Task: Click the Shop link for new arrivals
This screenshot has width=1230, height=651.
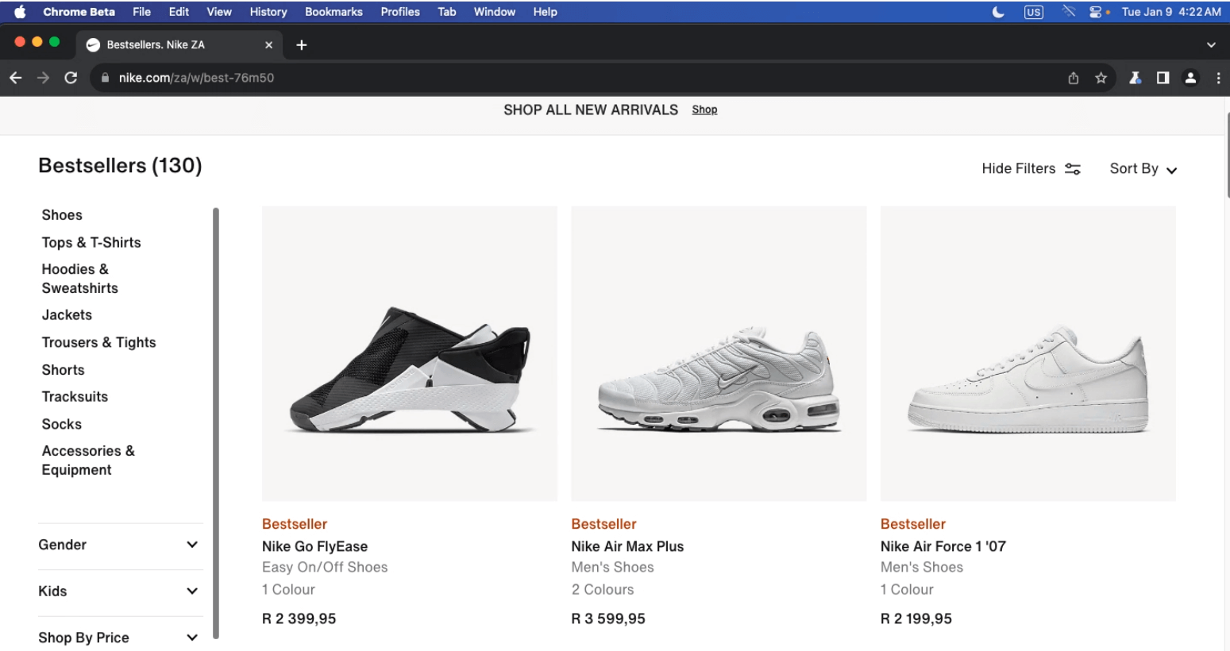Action: 704,110
